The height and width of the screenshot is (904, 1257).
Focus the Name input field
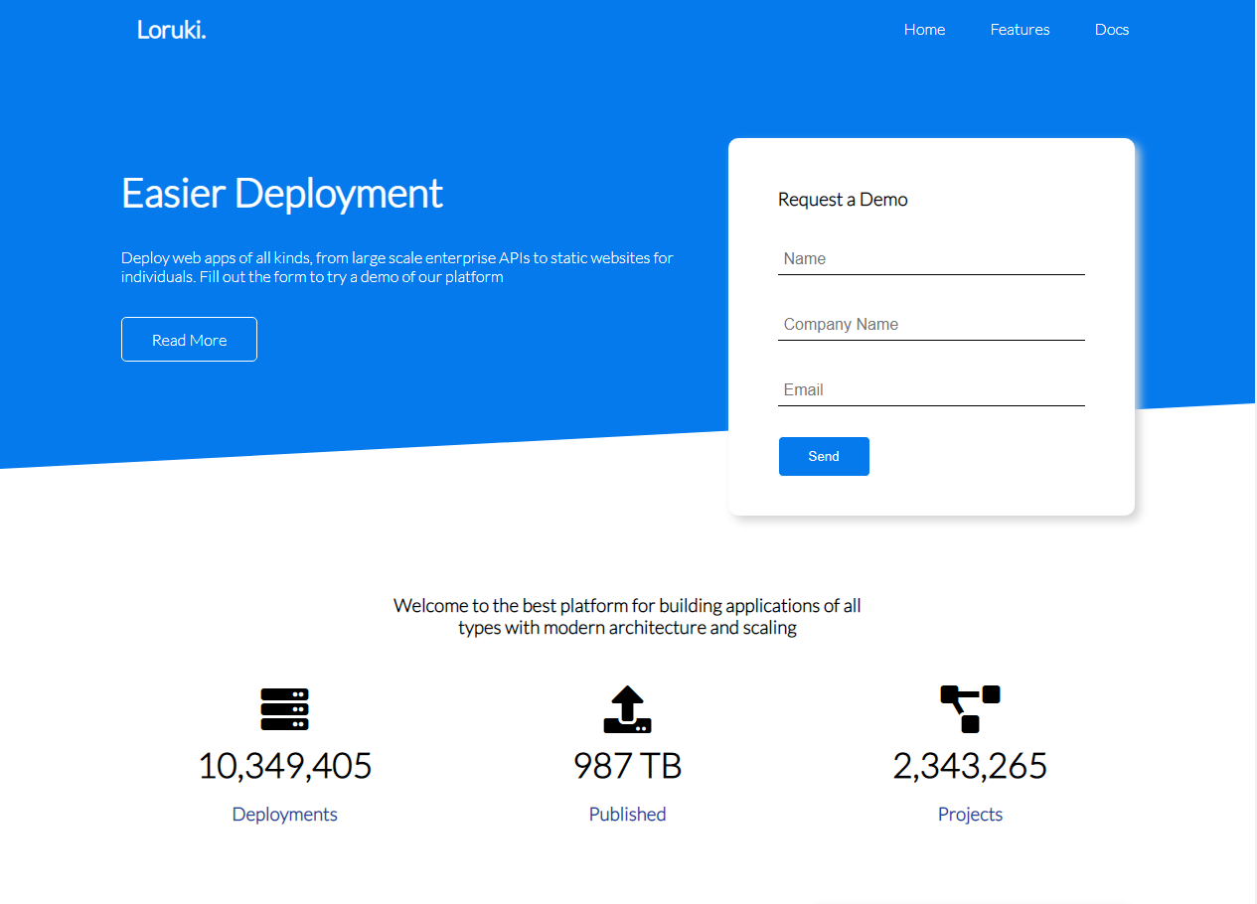(x=931, y=259)
